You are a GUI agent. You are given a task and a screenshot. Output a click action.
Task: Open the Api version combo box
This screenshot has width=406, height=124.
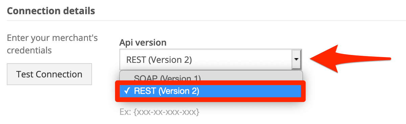(210, 60)
